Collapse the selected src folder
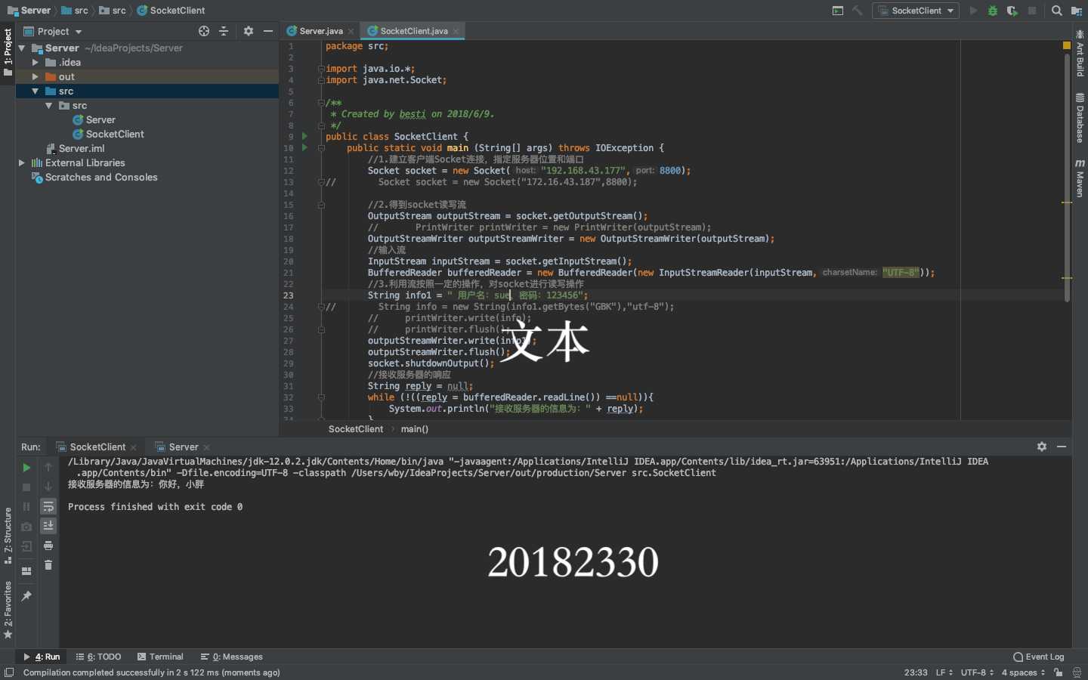The width and height of the screenshot is (1088, 680). (35, 91)
